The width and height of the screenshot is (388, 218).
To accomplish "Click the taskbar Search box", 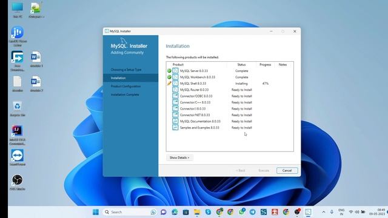I will pyautogui.click(x=130, y=212).
